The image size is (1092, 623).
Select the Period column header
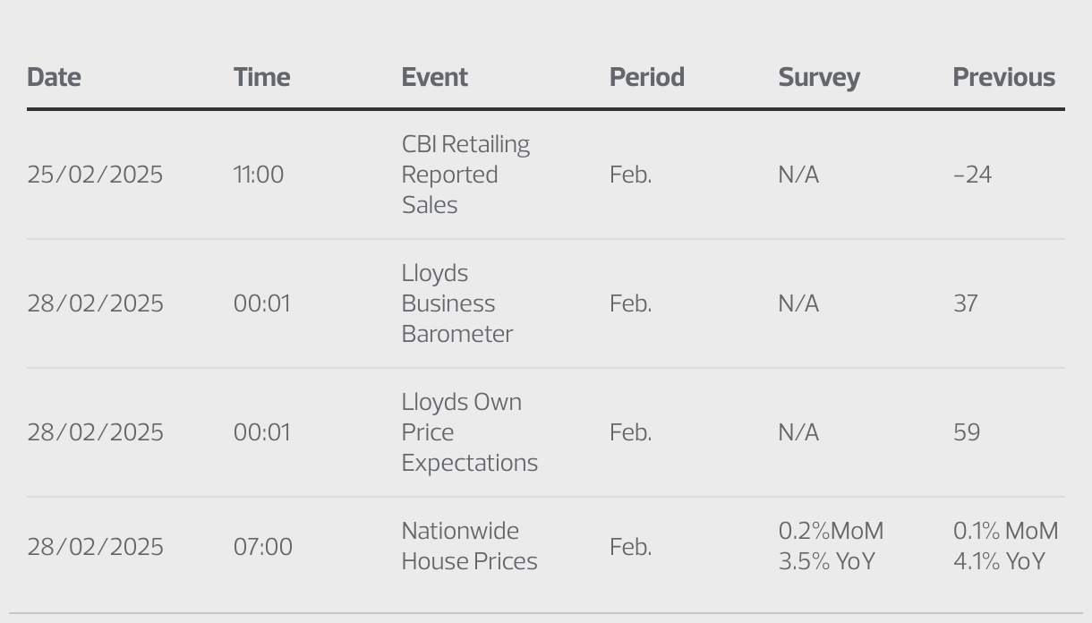pyautogui.click(x=646, y=77)
